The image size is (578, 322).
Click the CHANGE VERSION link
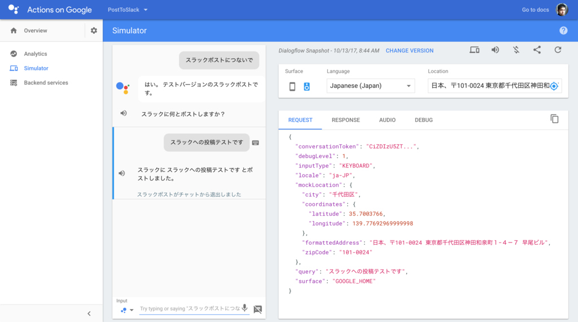(x=410, y=51)
